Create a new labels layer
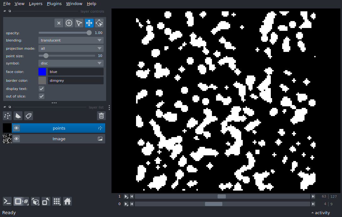Screen dimensions: 342x217 point(29,116)
